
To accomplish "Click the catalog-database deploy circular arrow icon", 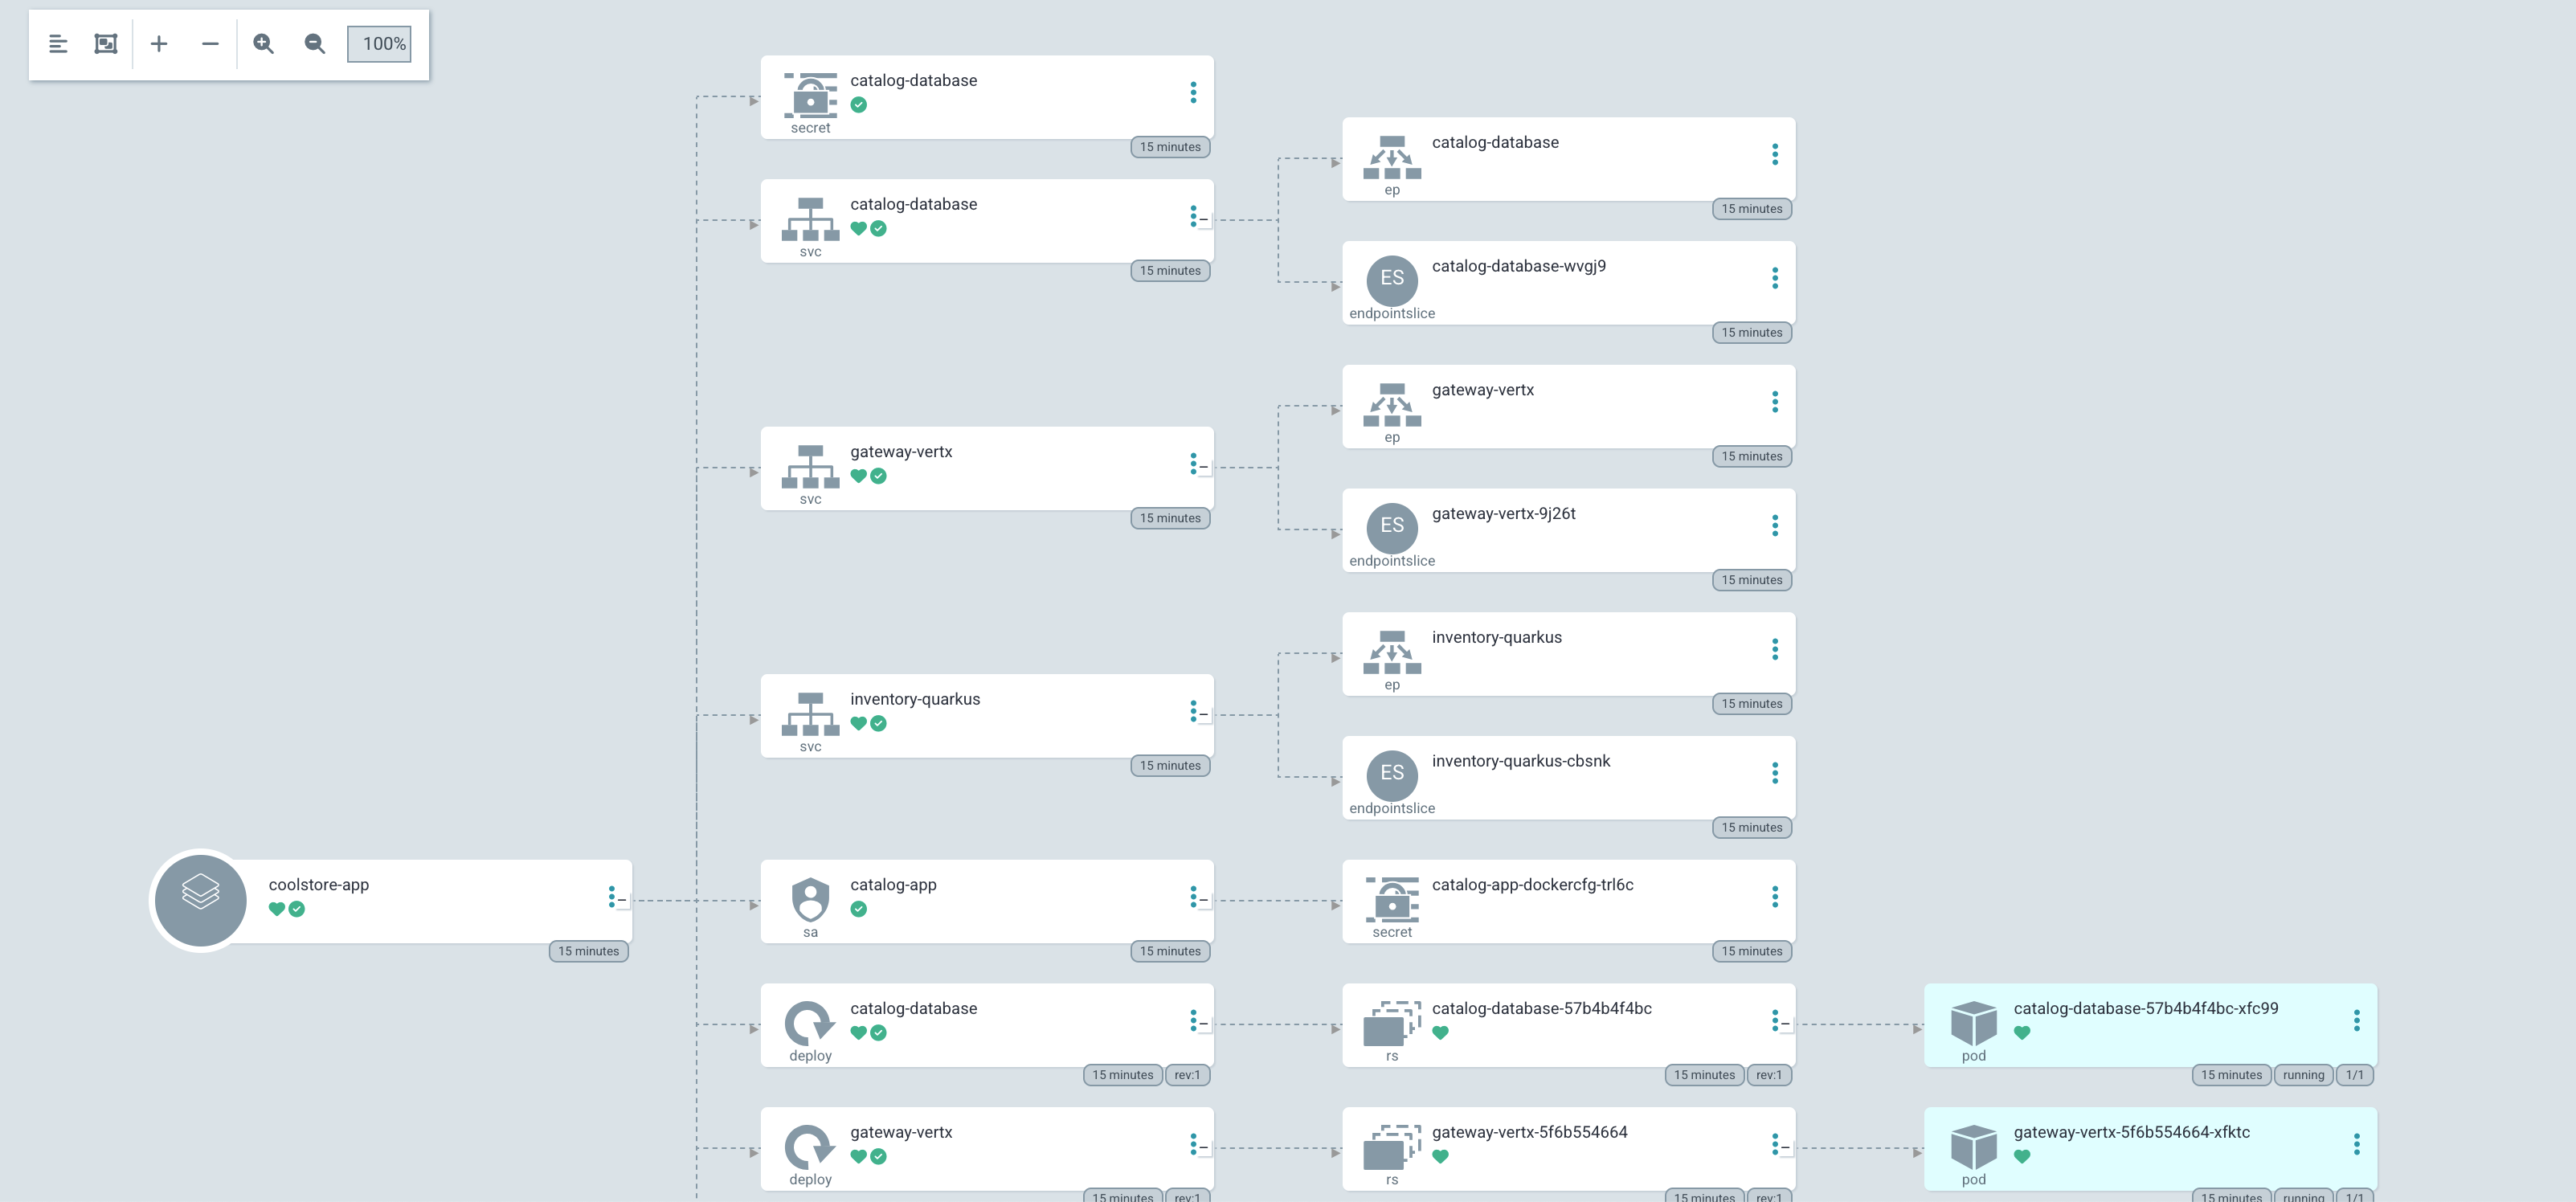I will pyautogui.click(x=810, y=1024).
